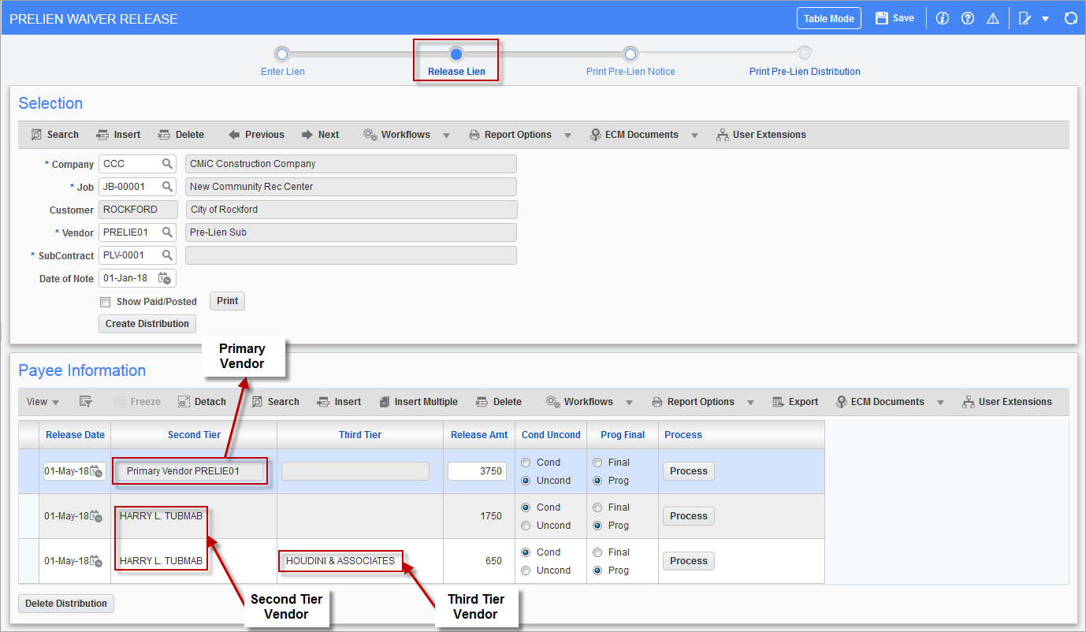Click the Save disk icon

point(882,18)
